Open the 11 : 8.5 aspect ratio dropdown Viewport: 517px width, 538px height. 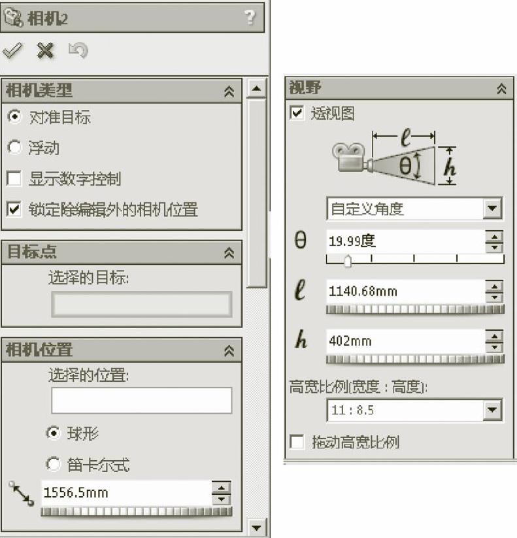click(x=492, y=410)
